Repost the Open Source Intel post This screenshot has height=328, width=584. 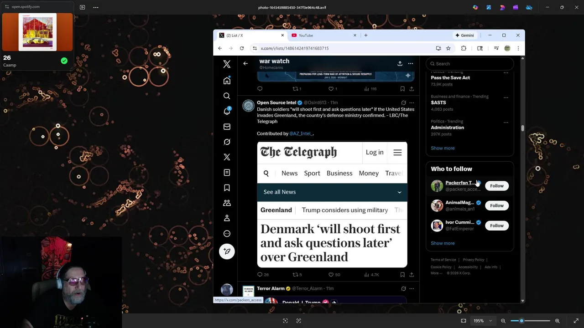coord(295,275)
